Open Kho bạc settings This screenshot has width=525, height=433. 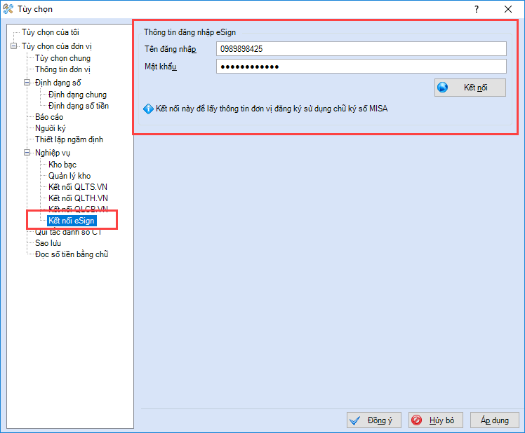click(62, 165)
